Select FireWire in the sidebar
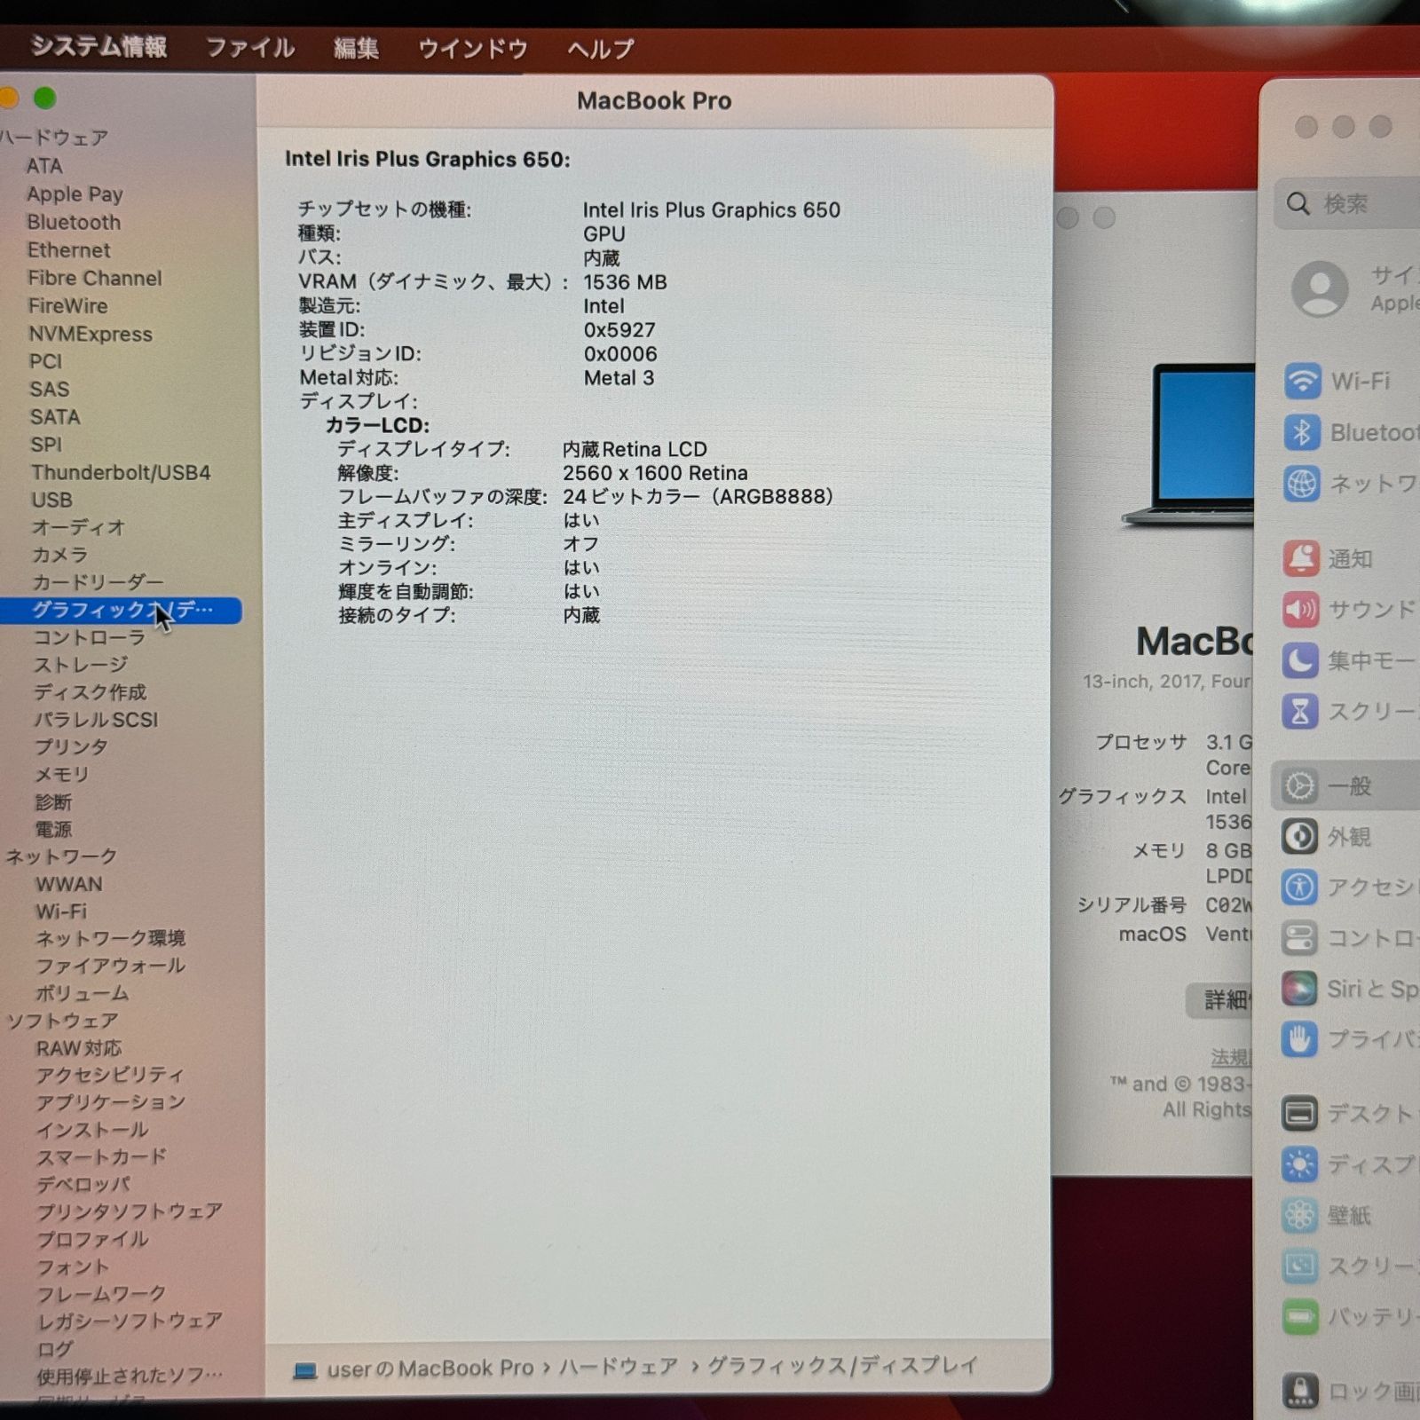The height and width of the screenshot is (1420, 1420). pyautogui.click(x=68, y=306)
